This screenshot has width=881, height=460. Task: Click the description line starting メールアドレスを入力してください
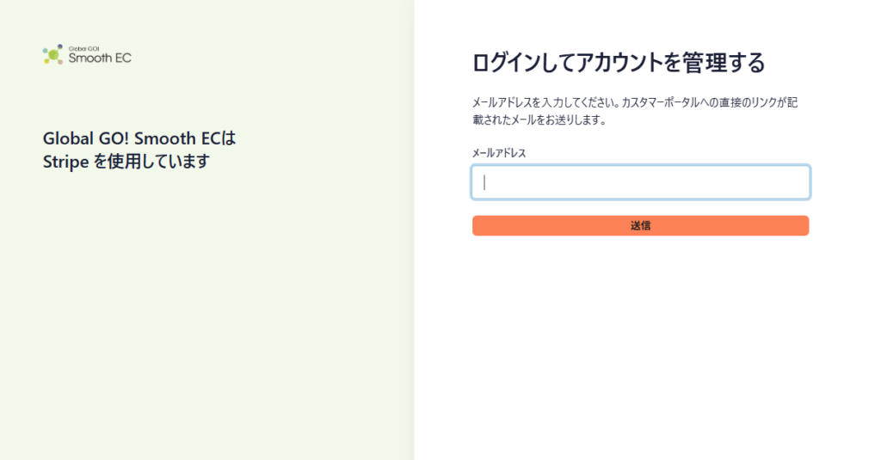click(x=635, y=102)
